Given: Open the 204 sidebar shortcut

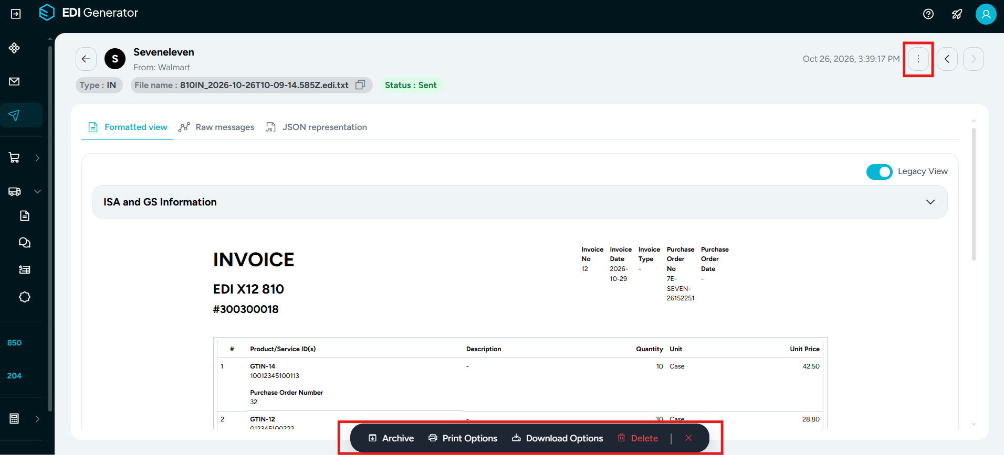Looking at the screenshot, I should point(14,376).
